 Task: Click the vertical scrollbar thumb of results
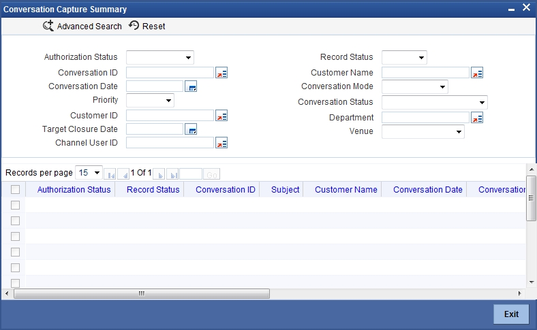click(531, 198)
